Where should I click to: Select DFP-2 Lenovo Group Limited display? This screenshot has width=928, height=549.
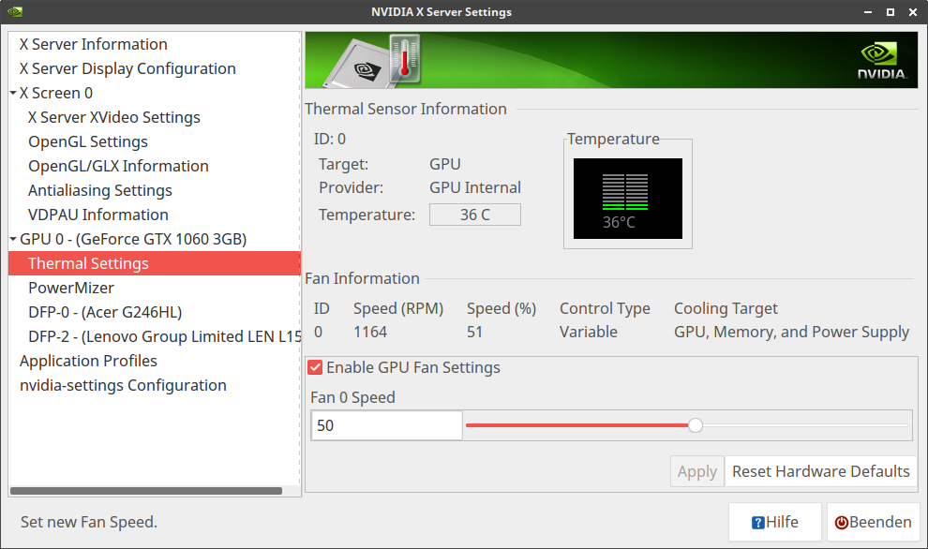(165, 336)
